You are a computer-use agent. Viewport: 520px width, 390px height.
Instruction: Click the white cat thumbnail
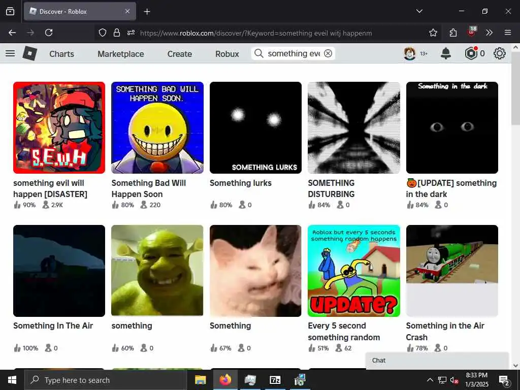(255, 271)
